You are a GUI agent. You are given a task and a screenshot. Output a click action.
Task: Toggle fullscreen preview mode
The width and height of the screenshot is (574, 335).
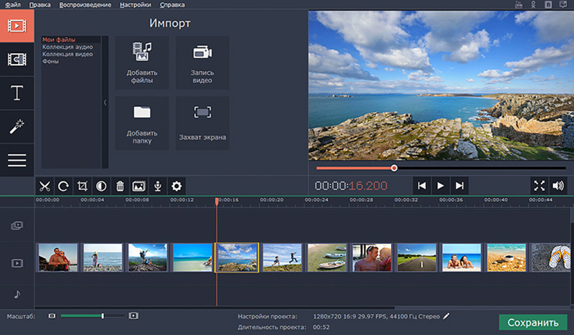point(540,186)
